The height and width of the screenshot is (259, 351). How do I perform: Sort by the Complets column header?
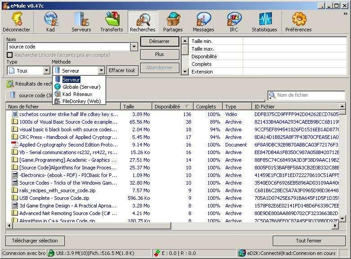[208, 107]
